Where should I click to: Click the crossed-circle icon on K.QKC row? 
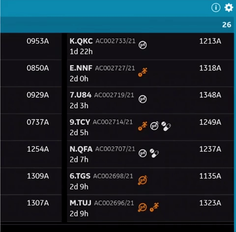point(143,45)
